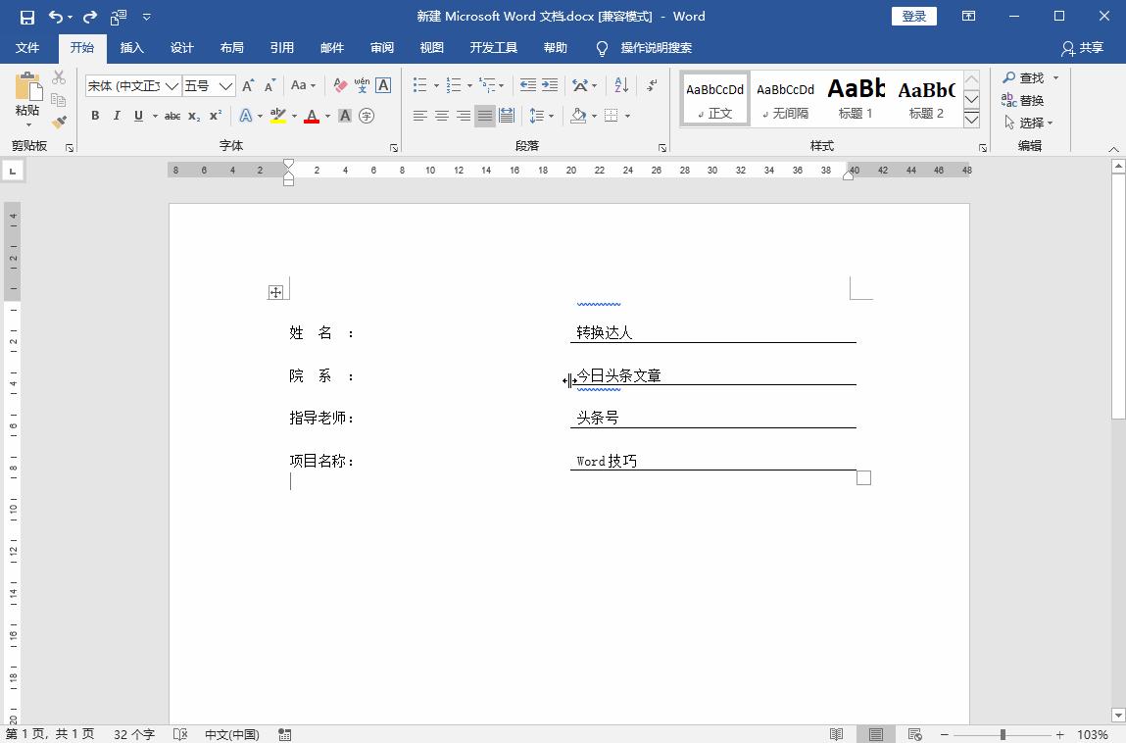Viewport: 1126px width, 743px height.
Task: Click the bulleted list icon
Action: pos(419,85)
